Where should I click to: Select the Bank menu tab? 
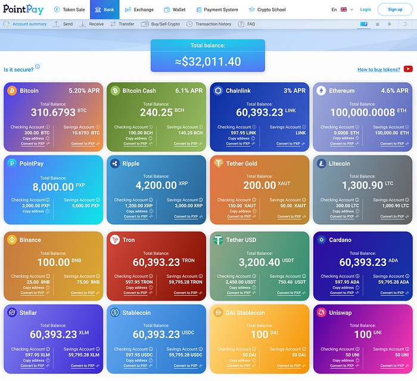(104, 10)
